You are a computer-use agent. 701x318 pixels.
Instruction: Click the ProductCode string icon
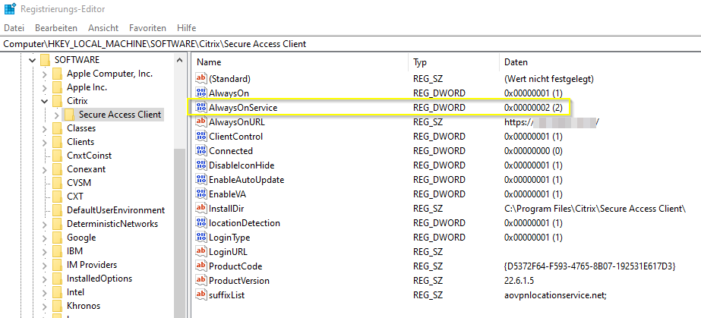click(x=201, y=266)
